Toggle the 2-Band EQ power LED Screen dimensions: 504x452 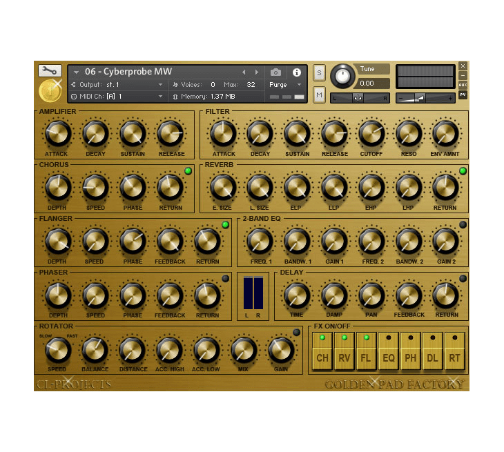tap(463, 224)
